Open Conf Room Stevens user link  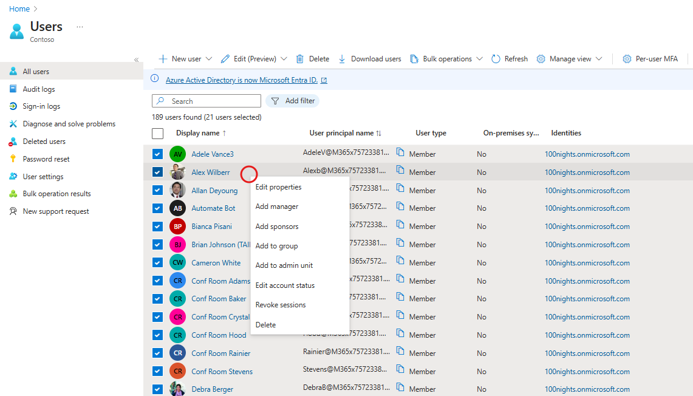point(222,371)
